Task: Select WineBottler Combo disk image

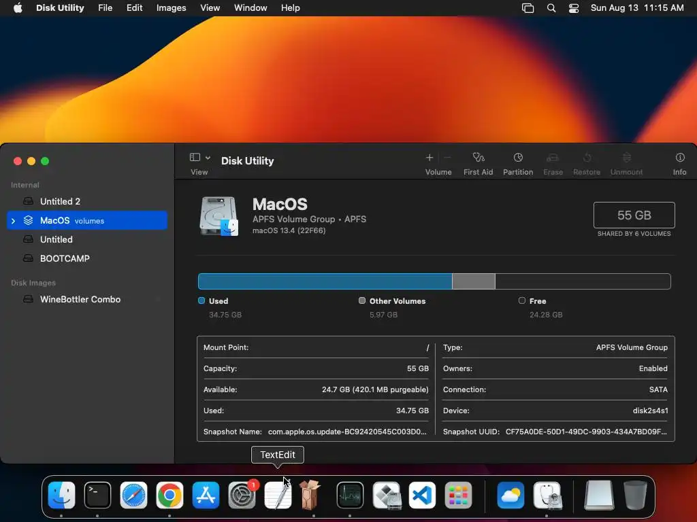Action: tap(87, 299)
